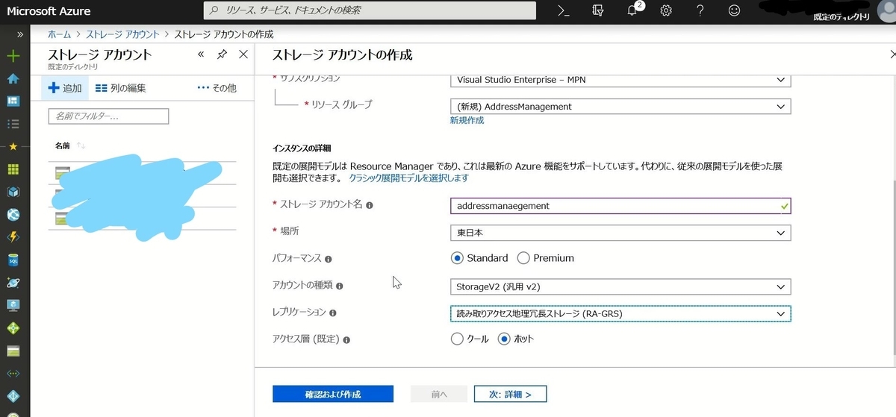This screenshot has width=896, height=417.
Task: Open the subscription dropdown Visual Studio Enterprise
Action: pos(620,80)
